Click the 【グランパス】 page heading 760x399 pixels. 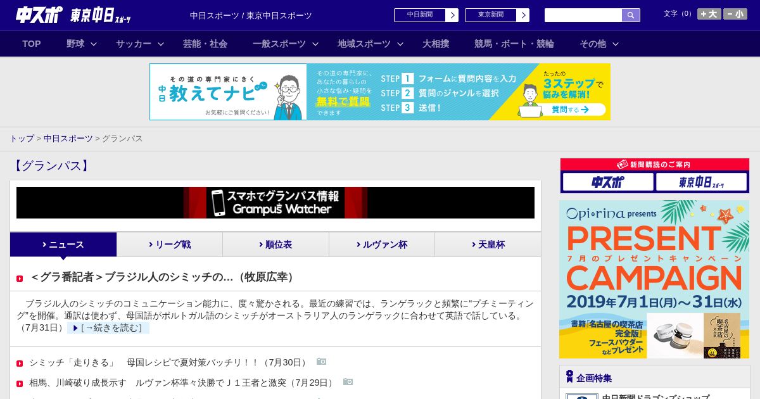pyautogui.click(x=51, y=166)
